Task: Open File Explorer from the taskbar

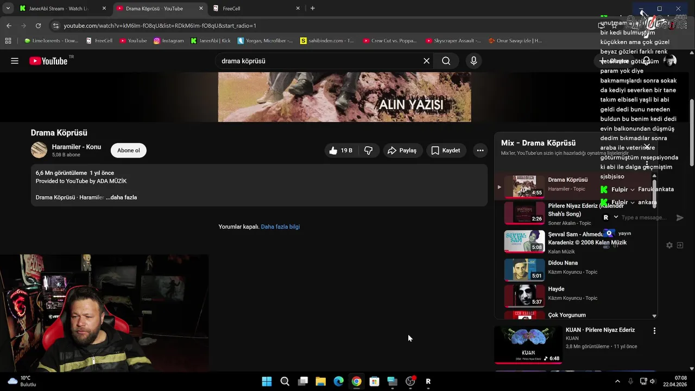Action: [320, 381]
